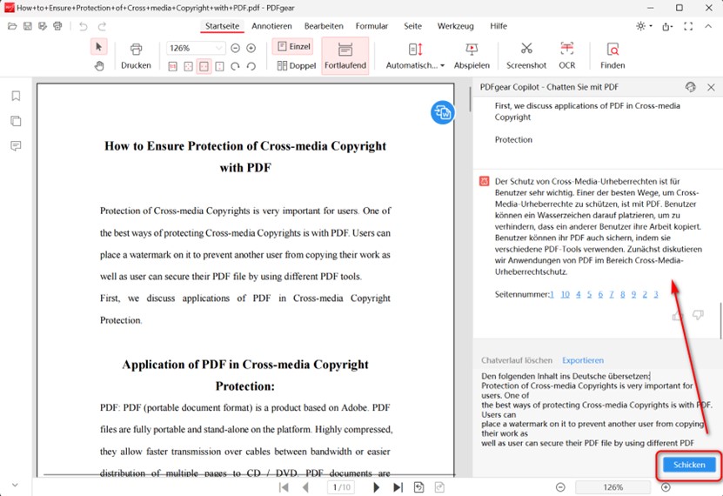Close the PDFgear Copilot panel

[x=711, y=87]
